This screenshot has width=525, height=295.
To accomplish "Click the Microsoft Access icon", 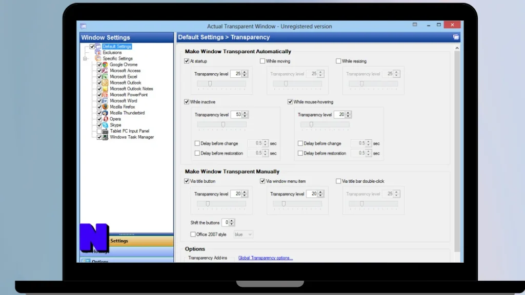I will pos(105,71).
